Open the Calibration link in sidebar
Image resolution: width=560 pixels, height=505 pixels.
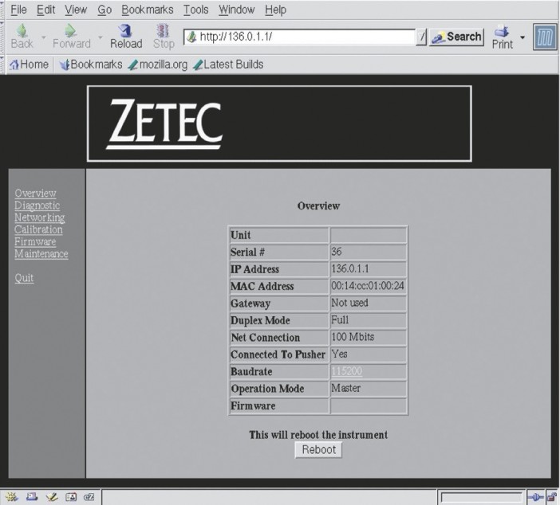click(x=38, y=229)
